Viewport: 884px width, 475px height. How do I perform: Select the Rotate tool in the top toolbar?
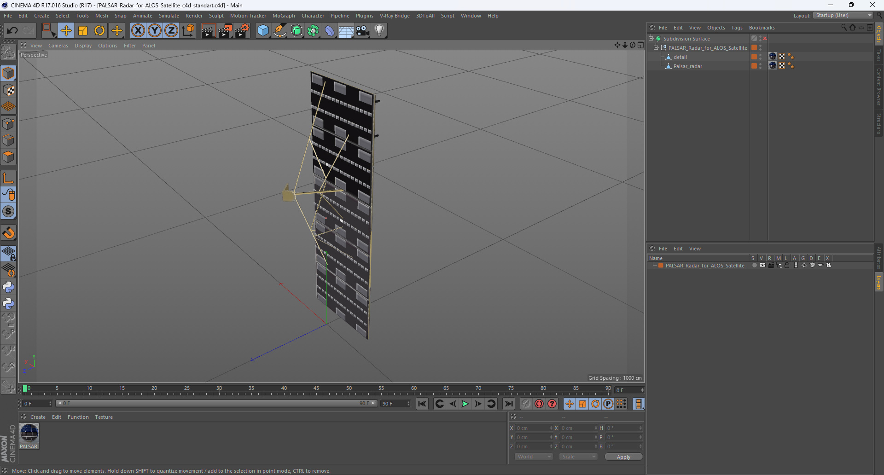coord(99,31)
